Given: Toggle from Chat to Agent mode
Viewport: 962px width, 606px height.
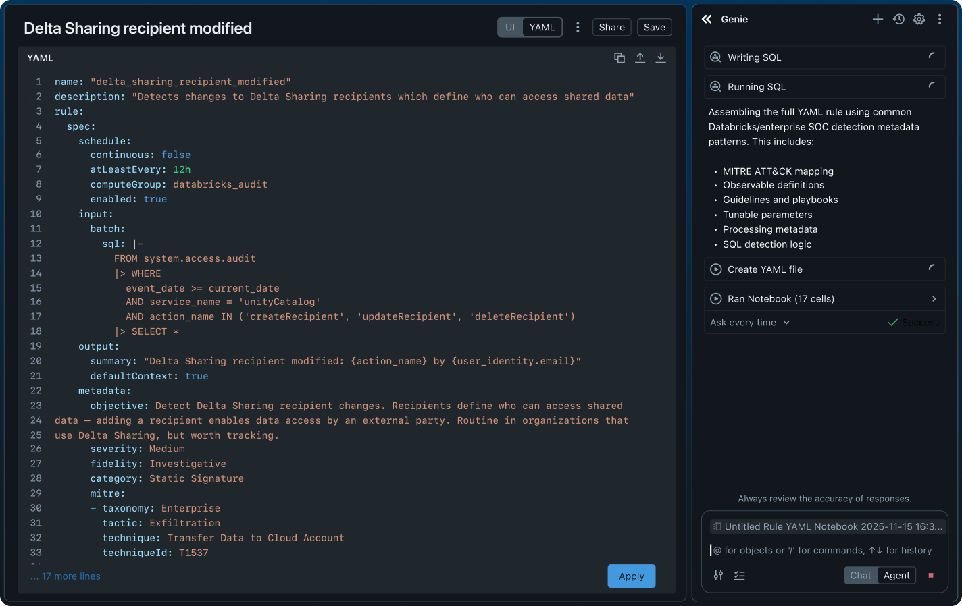Looking at the screenshot, I should [896, 575].
